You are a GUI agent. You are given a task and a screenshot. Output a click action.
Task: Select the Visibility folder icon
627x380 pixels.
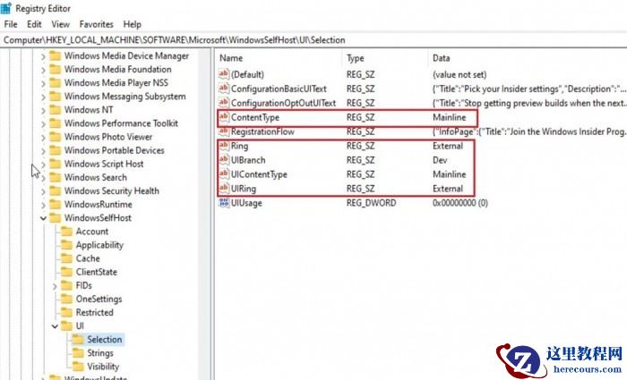78,367
